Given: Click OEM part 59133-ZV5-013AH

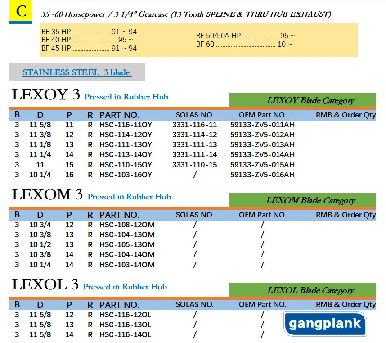Looking at the screenshot, I should tap(262, 144).
